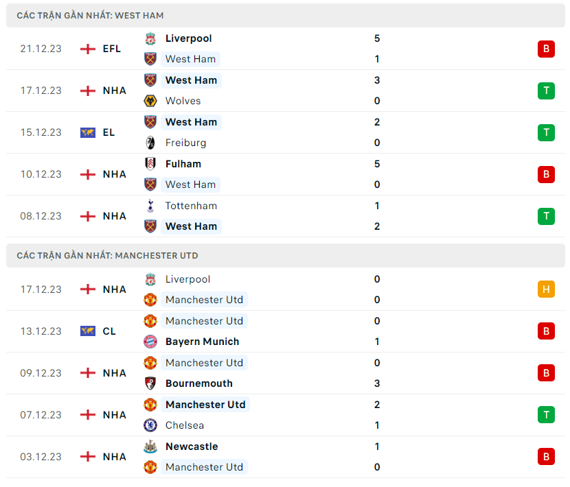Image resolution: width=570 pixels, height=487 pixels.
Task: Click the Freiburg club crest icon
Action: click(x=150, y=143)
